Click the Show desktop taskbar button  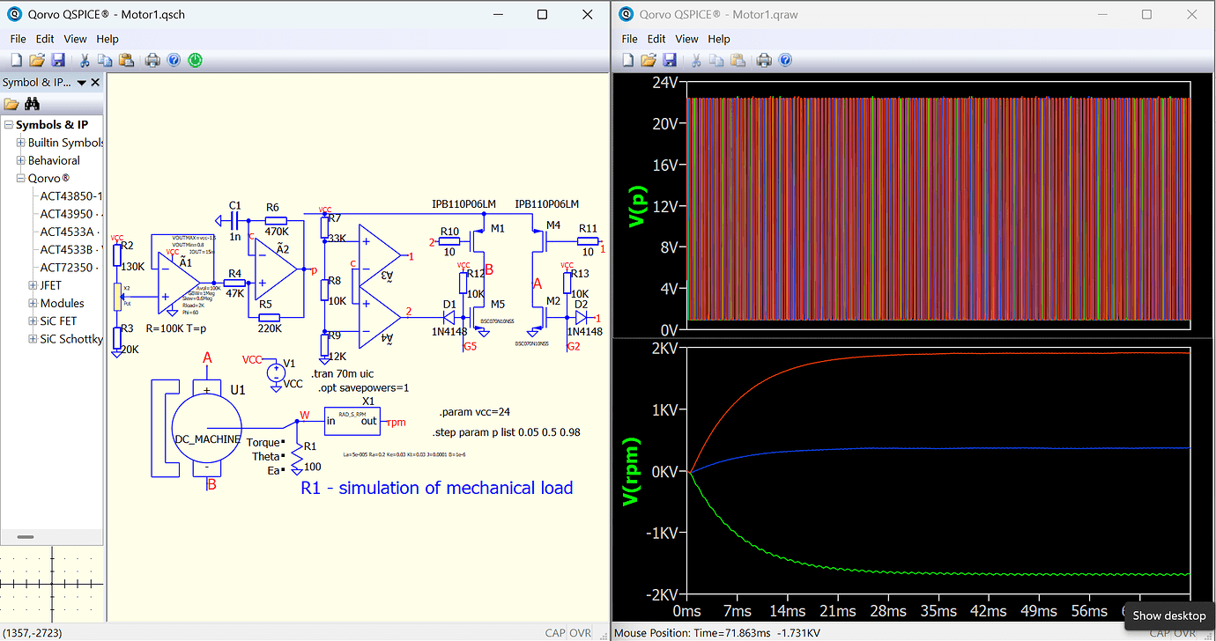coord(1168,615)
